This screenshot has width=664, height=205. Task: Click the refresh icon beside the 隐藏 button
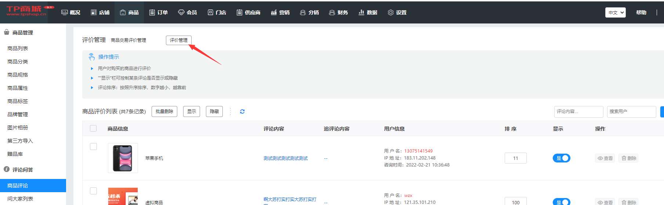click(x=242, y=111)
